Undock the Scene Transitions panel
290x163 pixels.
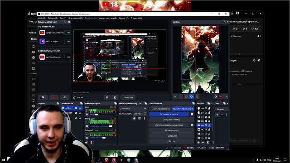pos(145,103)
